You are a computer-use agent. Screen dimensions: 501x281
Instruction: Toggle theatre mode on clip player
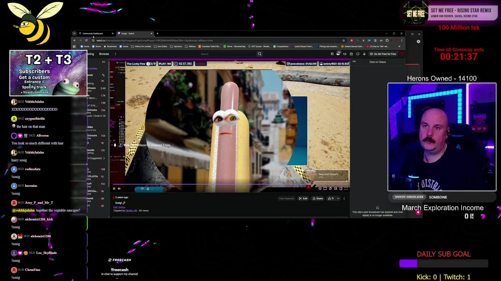tap(341, 189)
